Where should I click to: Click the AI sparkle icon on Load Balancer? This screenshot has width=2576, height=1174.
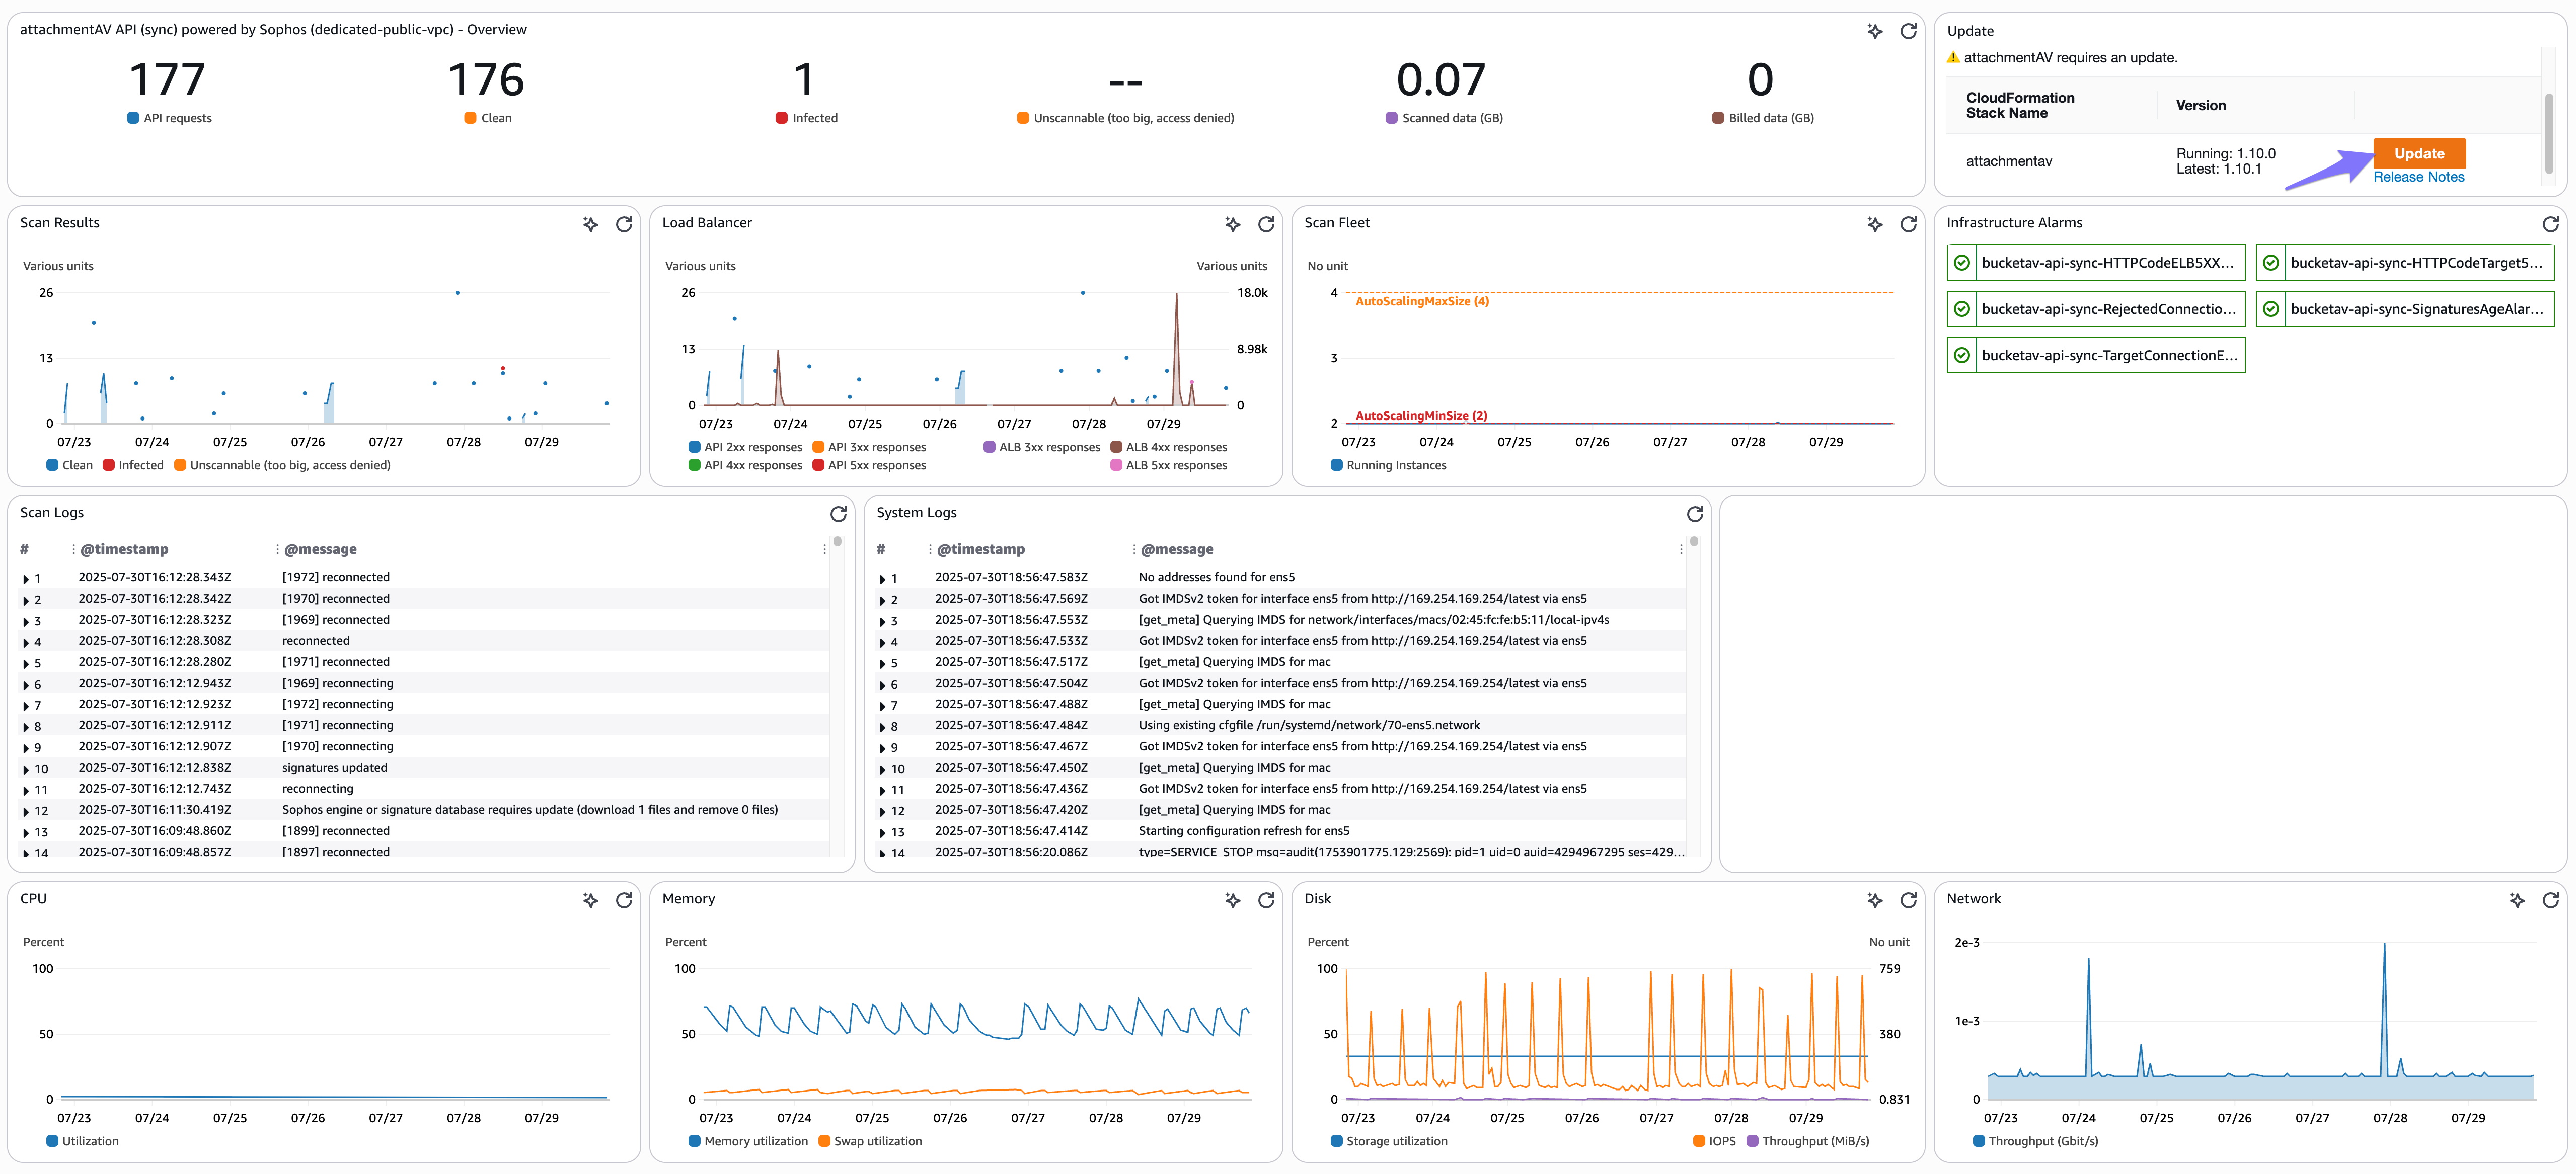pyautogui.click(x=1232, y=224)
